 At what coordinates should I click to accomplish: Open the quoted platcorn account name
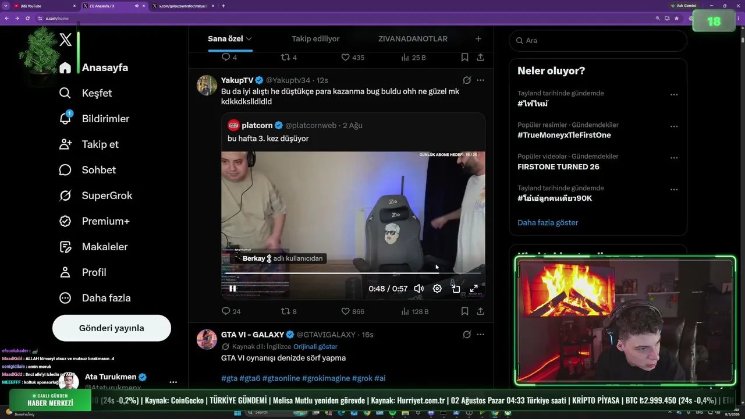point(257,125)
